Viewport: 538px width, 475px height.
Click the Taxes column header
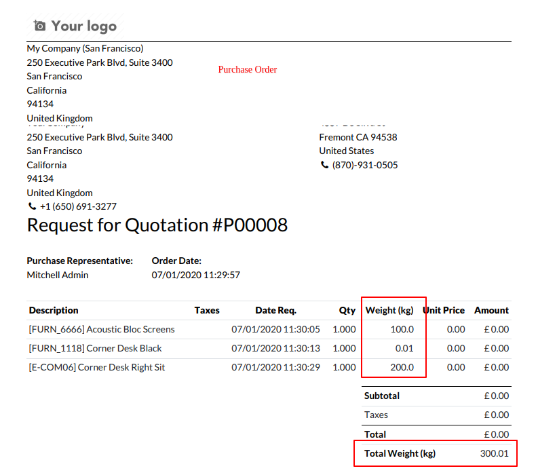click(x=207, y=310)
